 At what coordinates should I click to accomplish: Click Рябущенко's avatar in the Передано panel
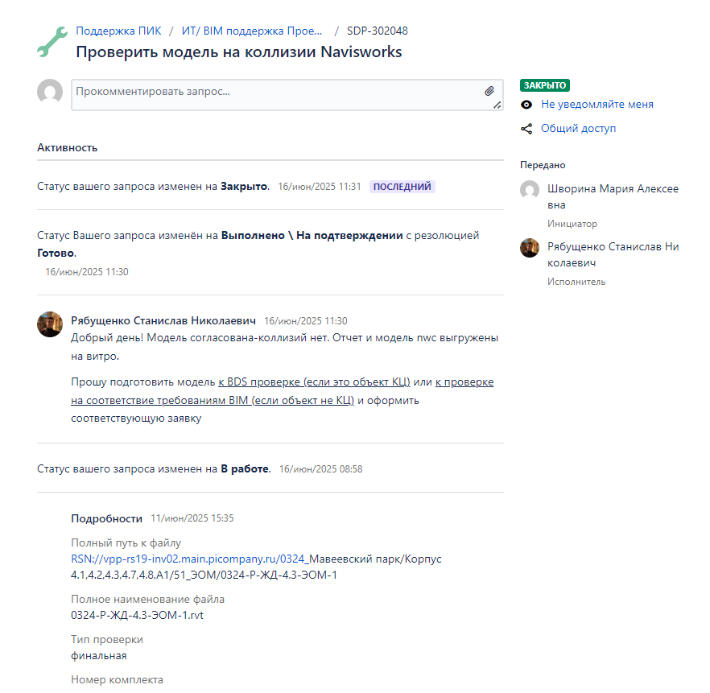530,248
